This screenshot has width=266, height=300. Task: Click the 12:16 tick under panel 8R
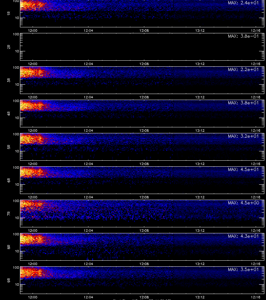[x=255, y=264]
